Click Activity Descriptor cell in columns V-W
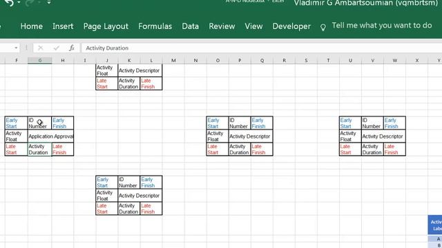 [384, 136]
